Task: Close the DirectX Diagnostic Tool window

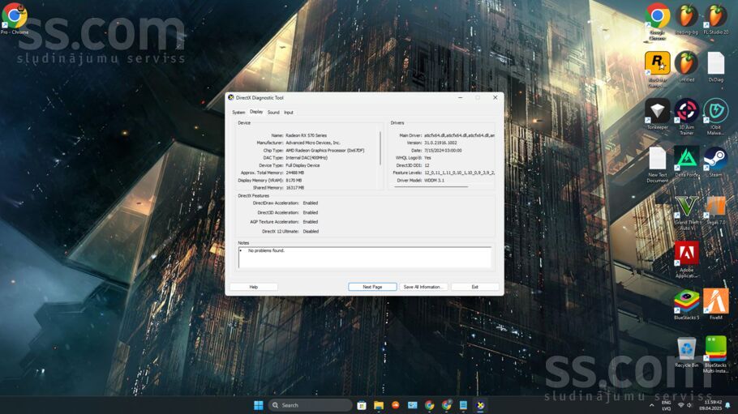Action: [496, 97]
